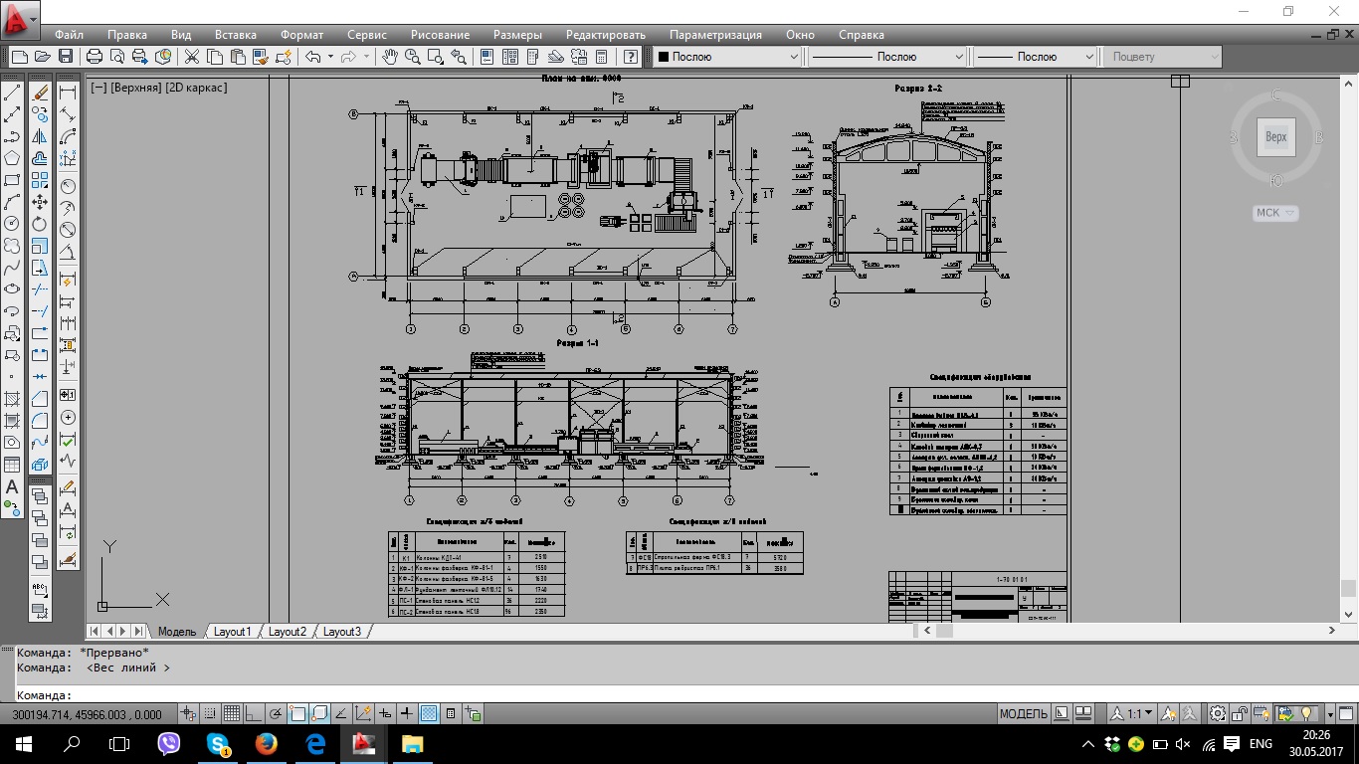This screenshot has height=764, width=1359.
Task: Open the QuickCalc calculator icon
Action: click(602, 57)
